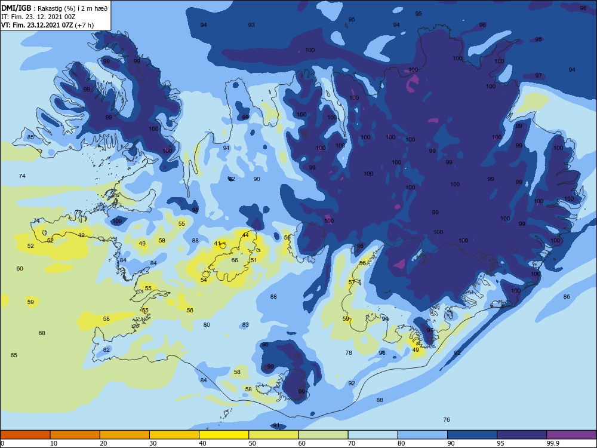Viewport: 597px width, 448px height.
Task: Select the pale yellow 50–60 legend swatch
Action: (x=273, y=435)
